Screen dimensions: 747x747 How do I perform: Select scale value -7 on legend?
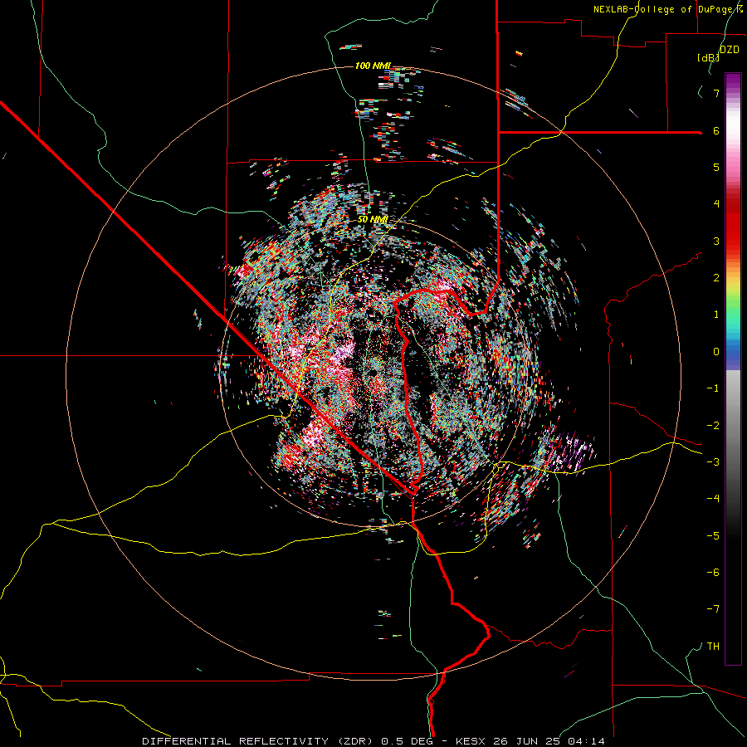tap(713, 609)
